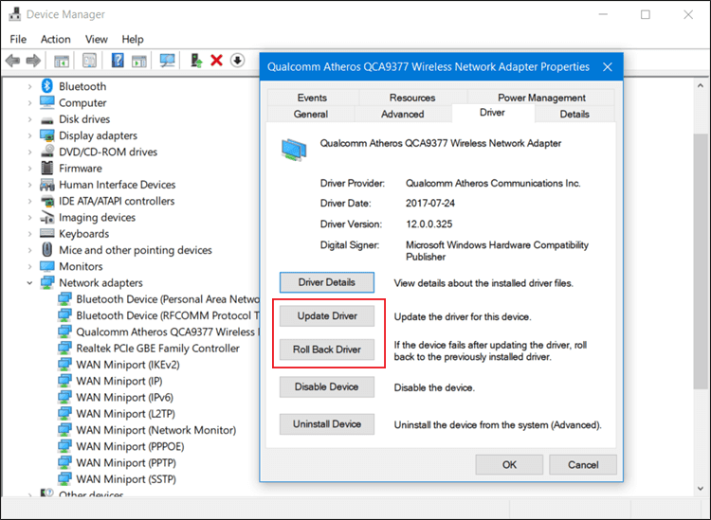Click the download arrow circle toolbar icon
Image resolution: width=711 pixels, height=520 pixels.
[x=237, y=60]
